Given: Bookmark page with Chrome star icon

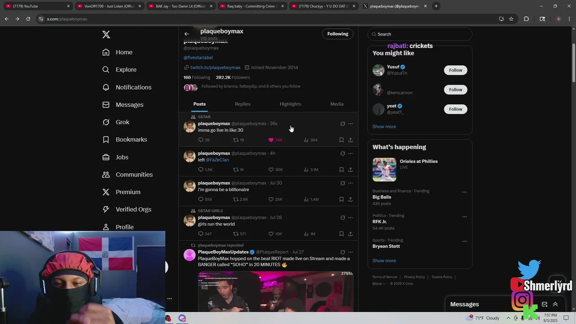Looking at the screenshot, I should (x=511, y=19).
